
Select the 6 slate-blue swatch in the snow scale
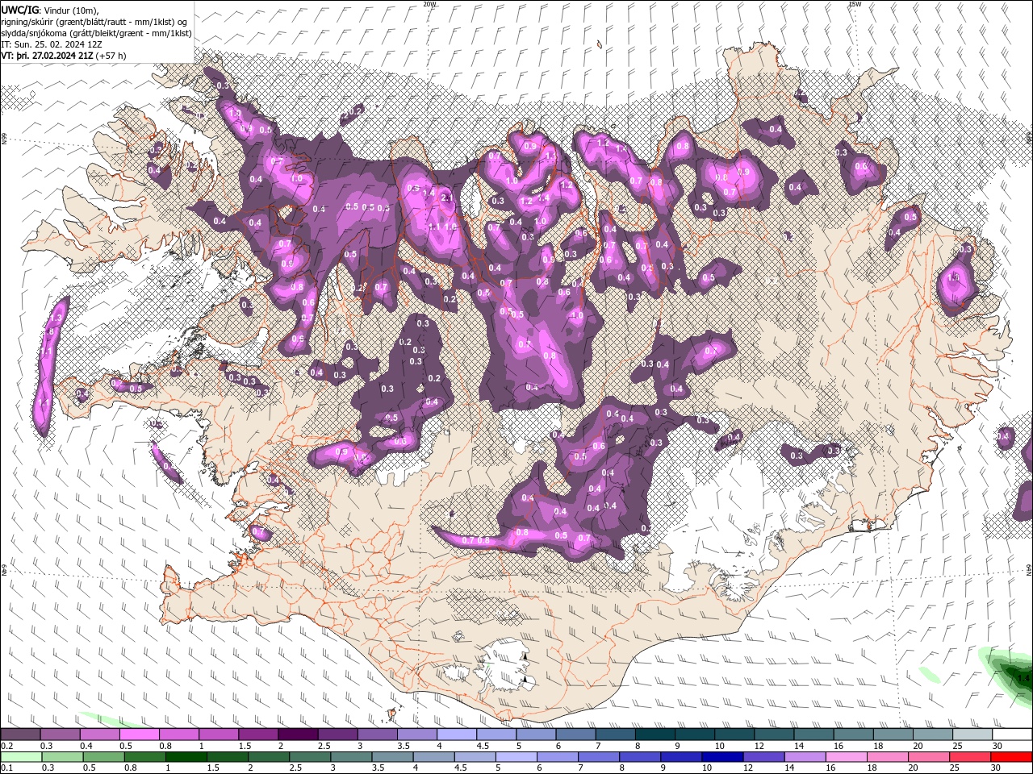coord(576,734)
